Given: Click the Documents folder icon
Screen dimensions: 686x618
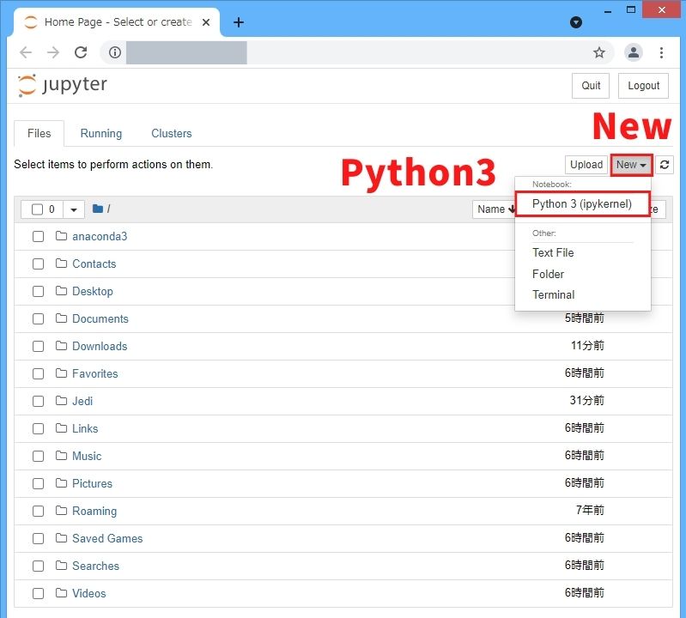Looking at the screenshot, I should 61,318.
